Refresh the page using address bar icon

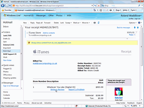coord(95,5)
